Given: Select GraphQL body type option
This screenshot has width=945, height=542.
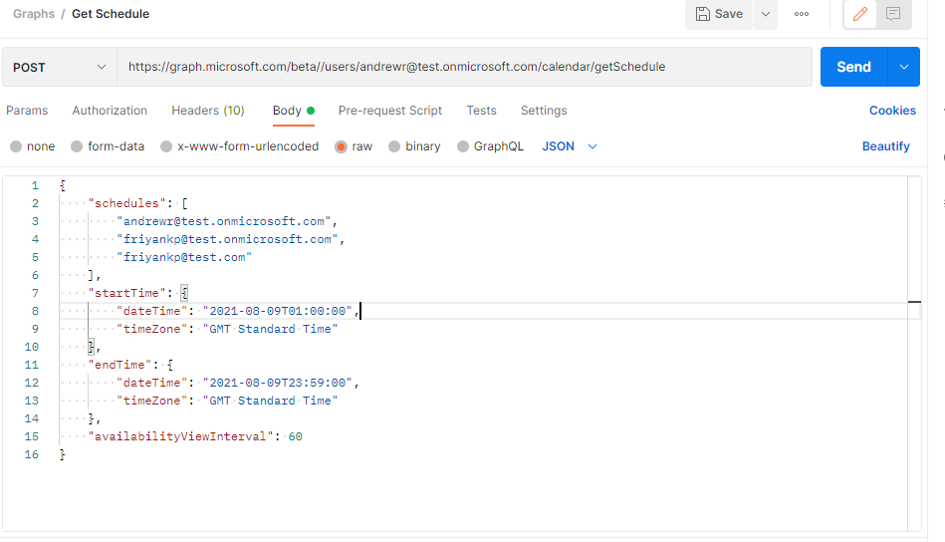Looking at the screenshot, I should (x=463, y=146).
